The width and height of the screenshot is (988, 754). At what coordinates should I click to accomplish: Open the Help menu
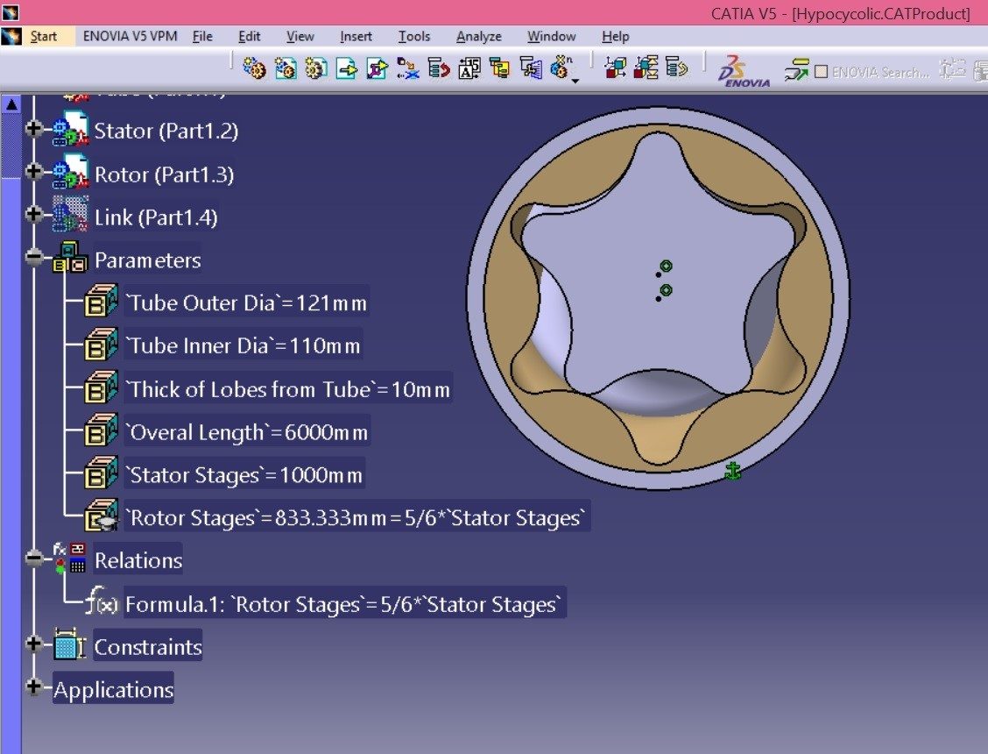(615, 37)
